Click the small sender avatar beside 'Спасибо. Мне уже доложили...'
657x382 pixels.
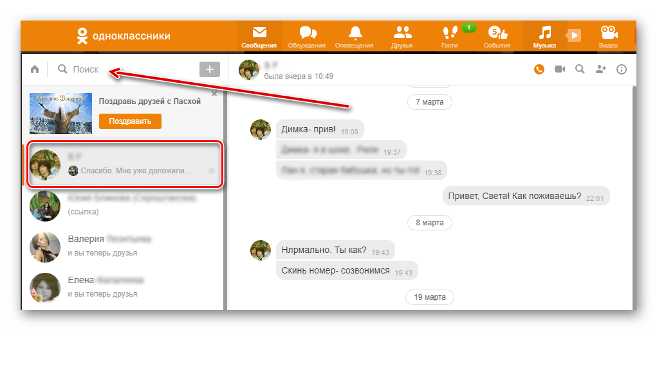(73, 171)
